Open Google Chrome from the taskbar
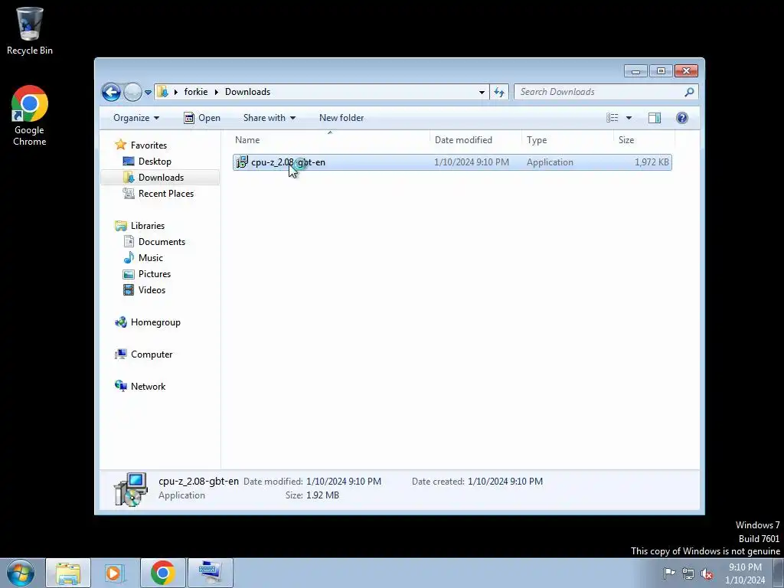The width and height of the screenshot is (784, 588). [x=162, y=573]
